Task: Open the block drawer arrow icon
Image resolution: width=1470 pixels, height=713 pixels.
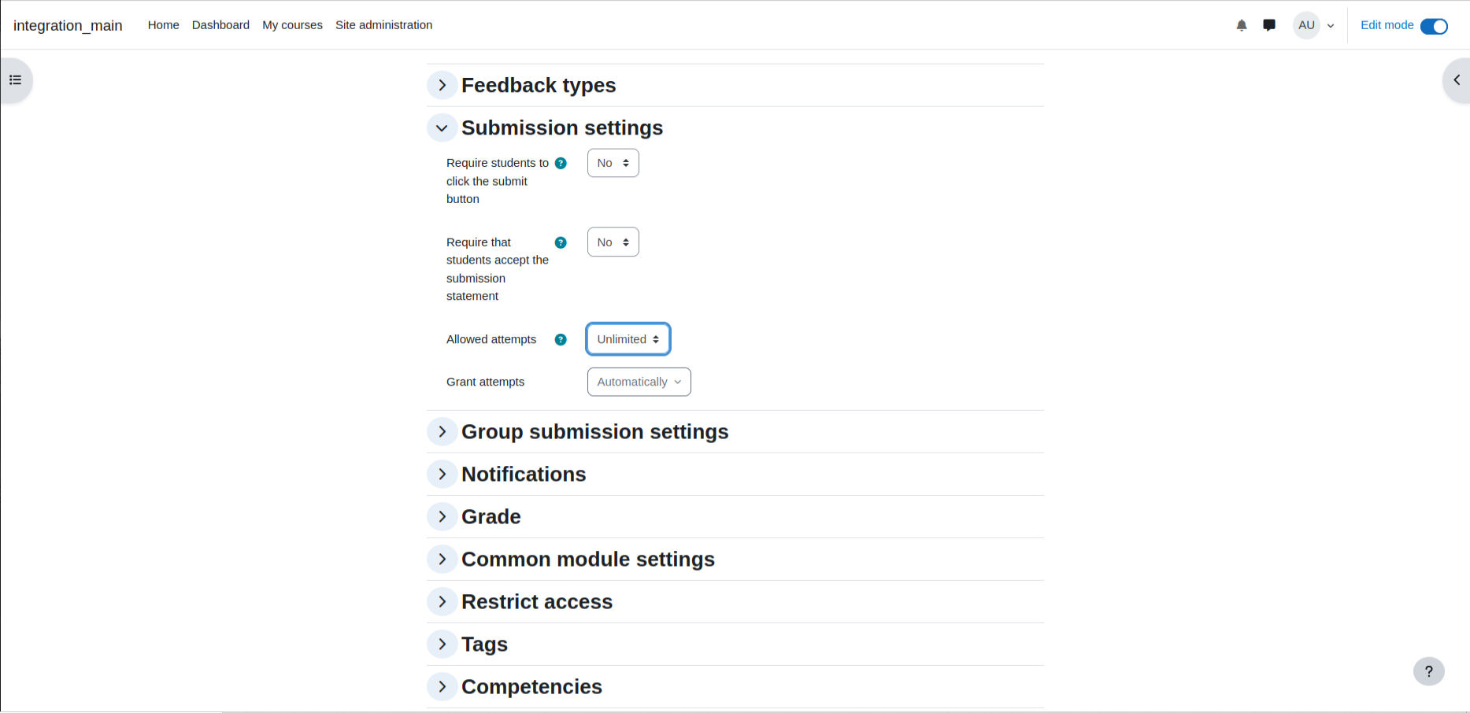Action: tap(1457, 80)
